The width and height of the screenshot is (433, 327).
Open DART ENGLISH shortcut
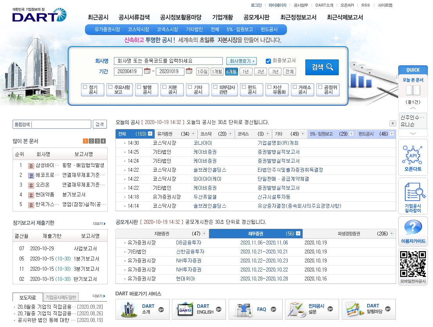tap(199, 309)
